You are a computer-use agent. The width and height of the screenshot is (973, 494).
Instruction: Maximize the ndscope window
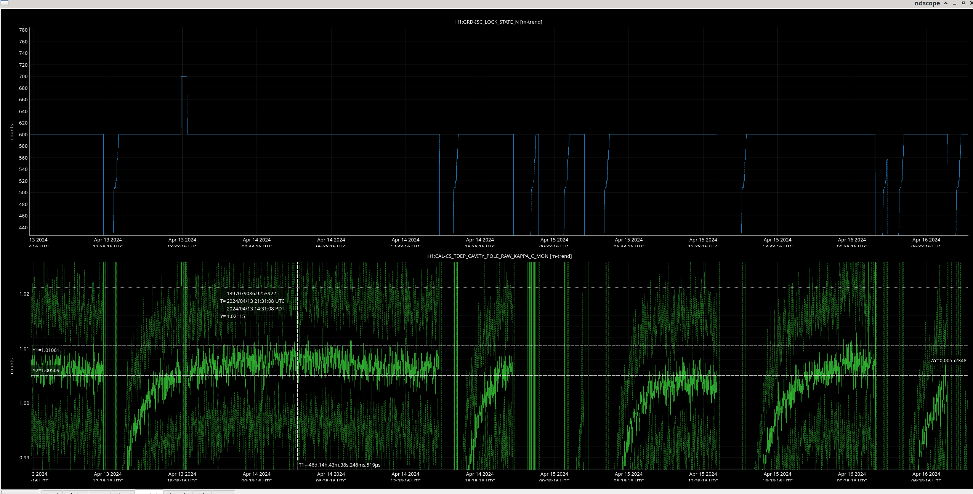963,3
